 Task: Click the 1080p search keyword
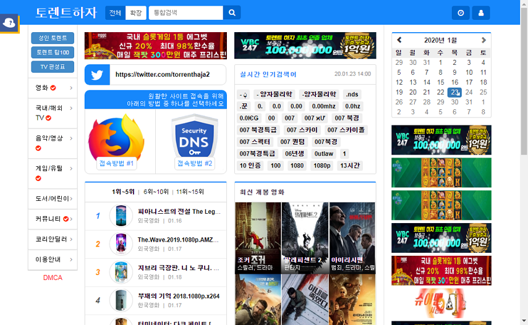pos(322,166)
